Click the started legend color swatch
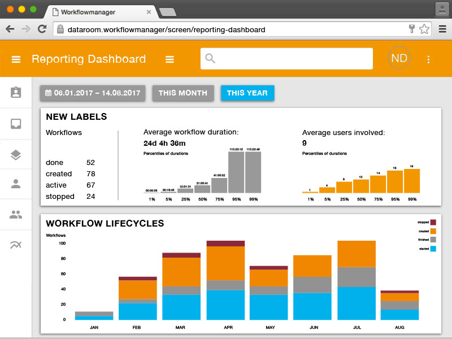 (433, 249)
